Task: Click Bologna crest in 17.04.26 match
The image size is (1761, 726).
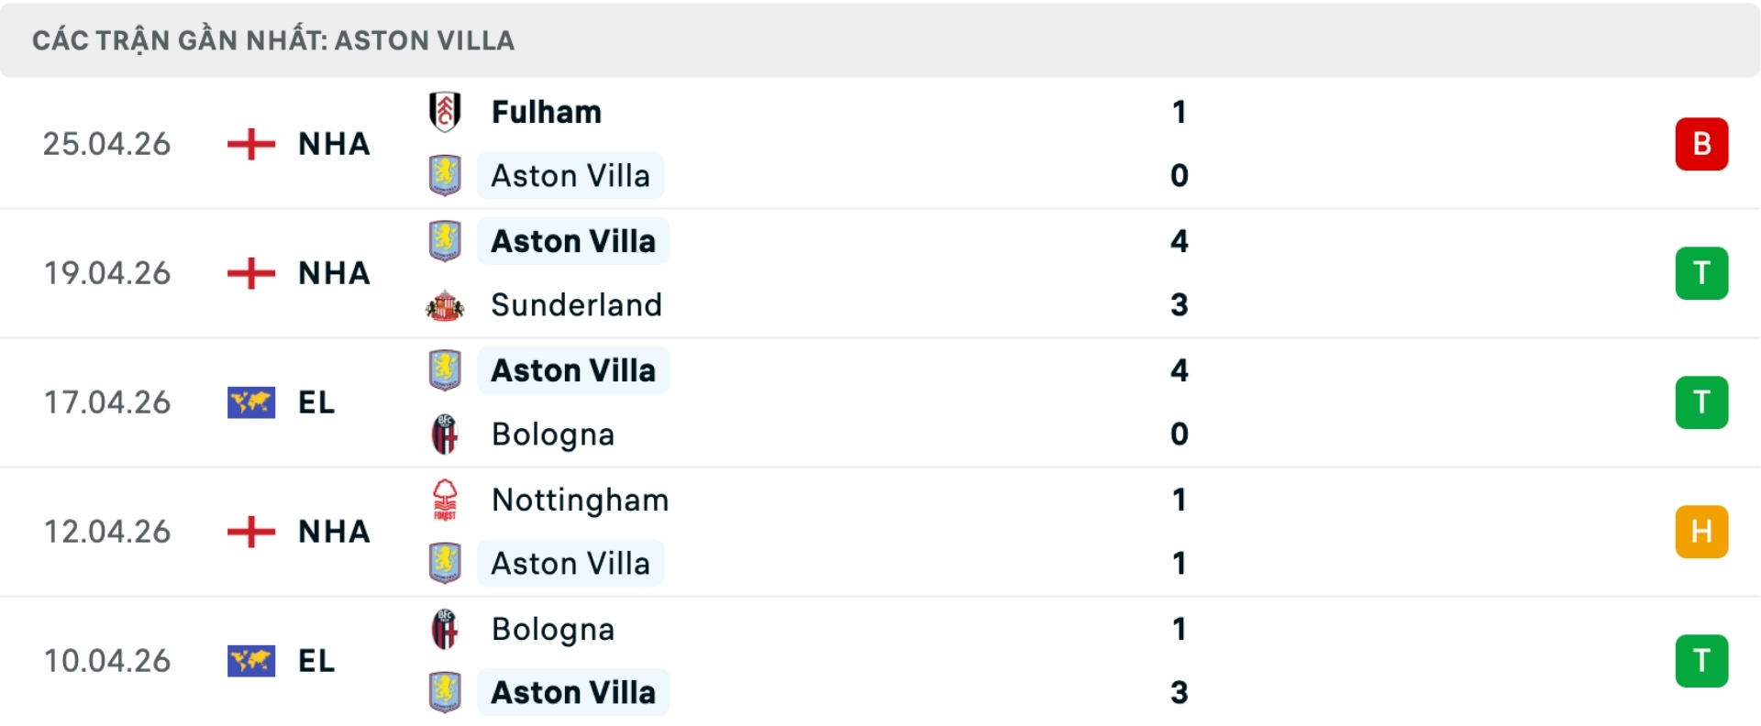Action: coord(445,434)
